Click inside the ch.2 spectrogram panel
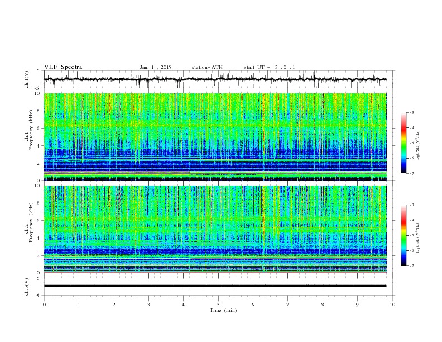 [x=215, y=229]
